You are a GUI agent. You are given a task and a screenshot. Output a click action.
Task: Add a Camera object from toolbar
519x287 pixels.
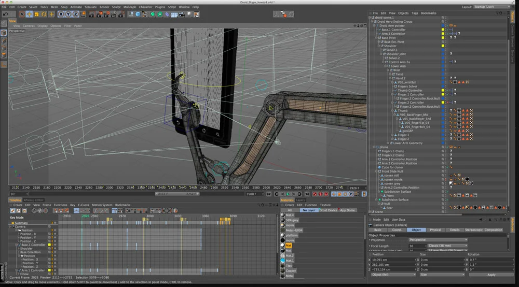tap(182, 14)
